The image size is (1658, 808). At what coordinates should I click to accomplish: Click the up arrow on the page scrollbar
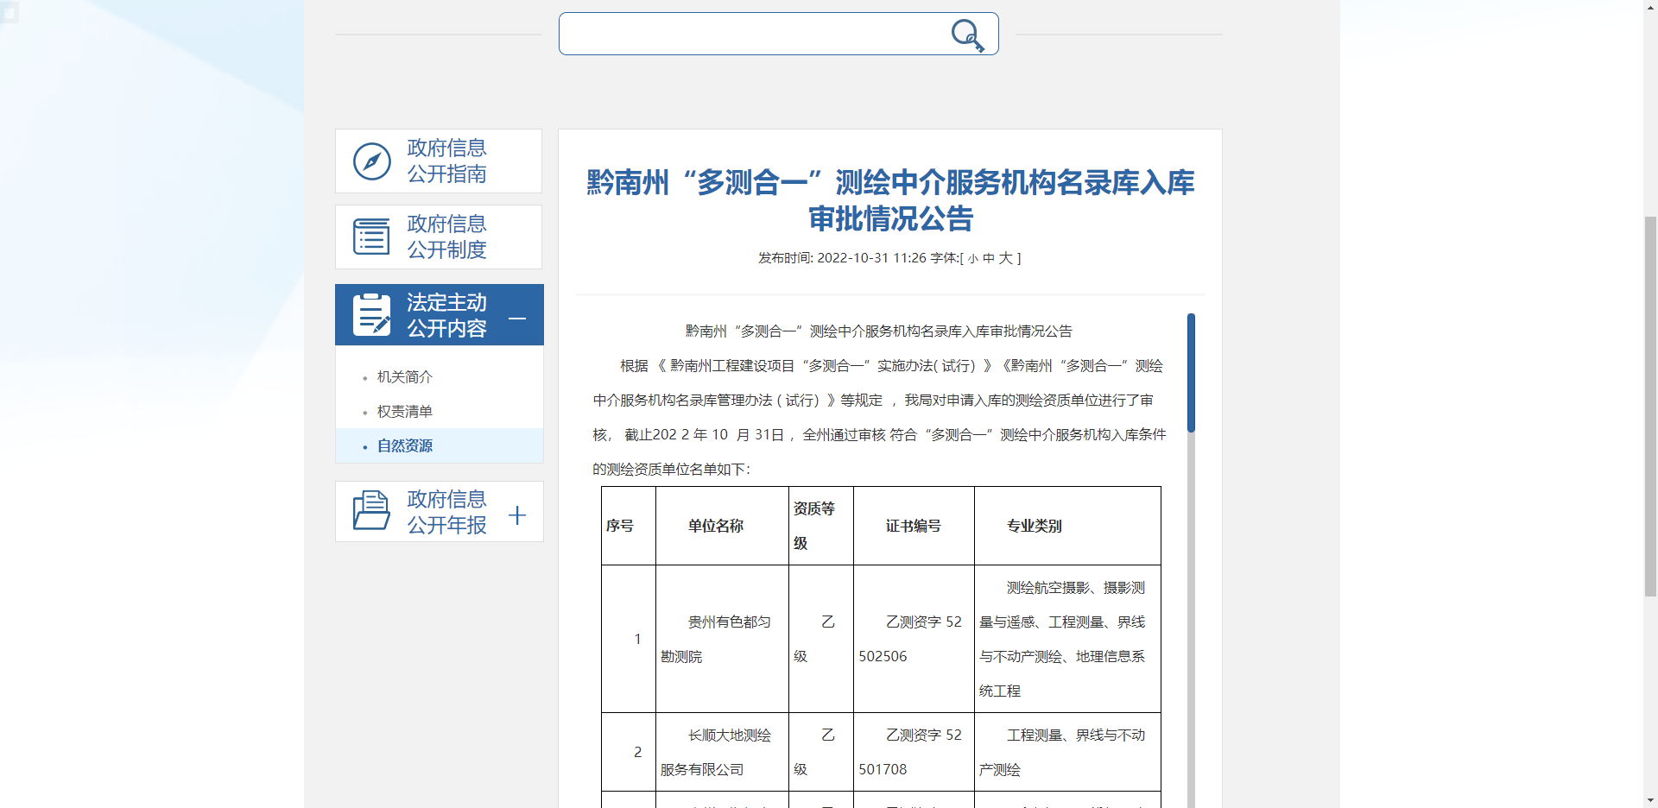[1649, 7]
